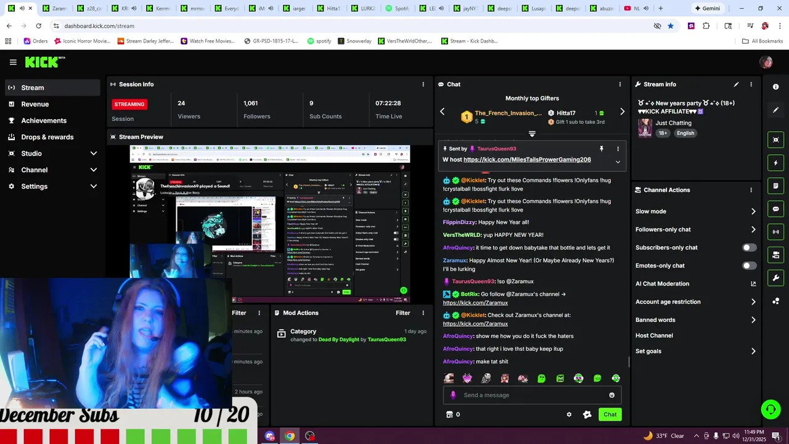Open Slow mode options arrow
Image resolution: width=789 pixels, height=444 pixels.
pos(753,212)
